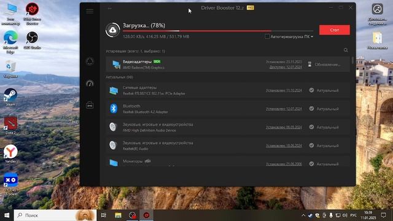Image resolution: width=393 pixels, height=221 pixels.
Task: Open OBS Studio desktop shortcut
Action: coord(32,40)
